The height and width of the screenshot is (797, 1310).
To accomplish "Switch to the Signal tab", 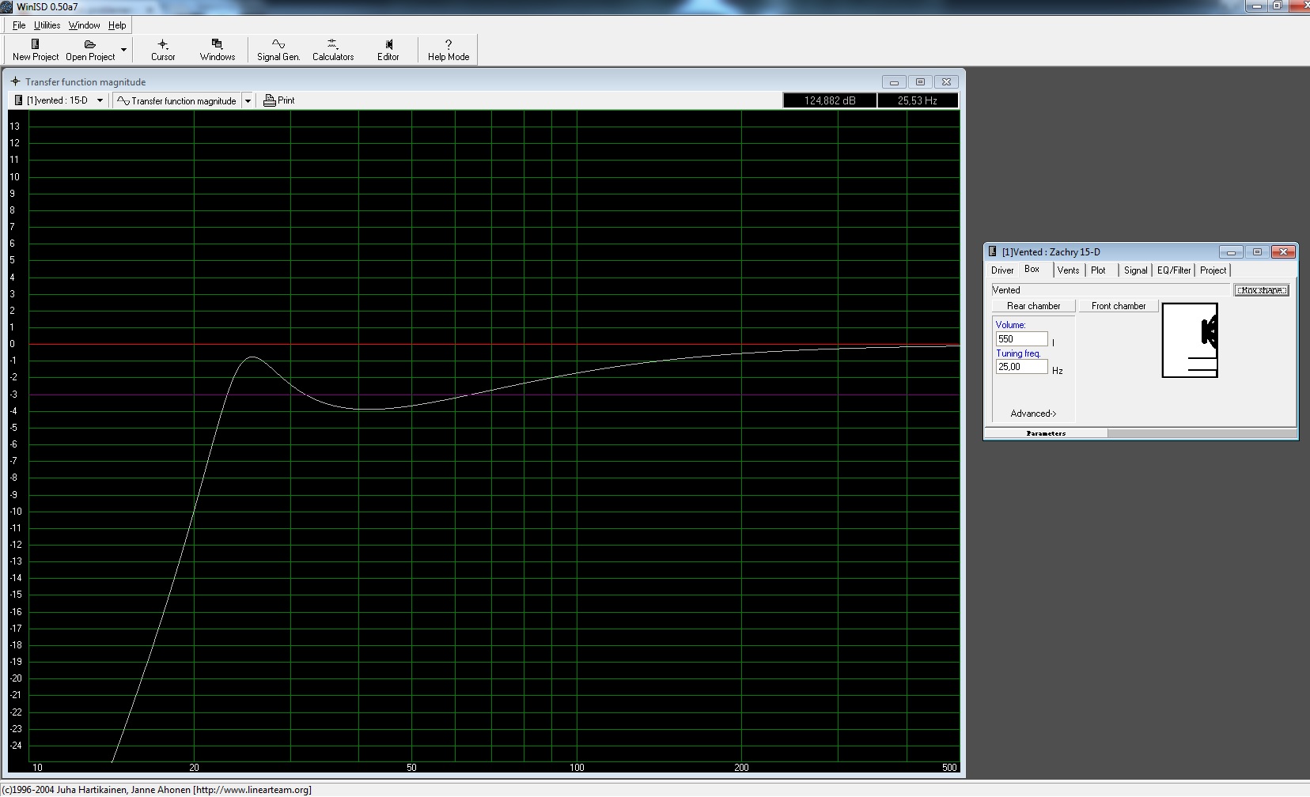I will [1135, 270].
